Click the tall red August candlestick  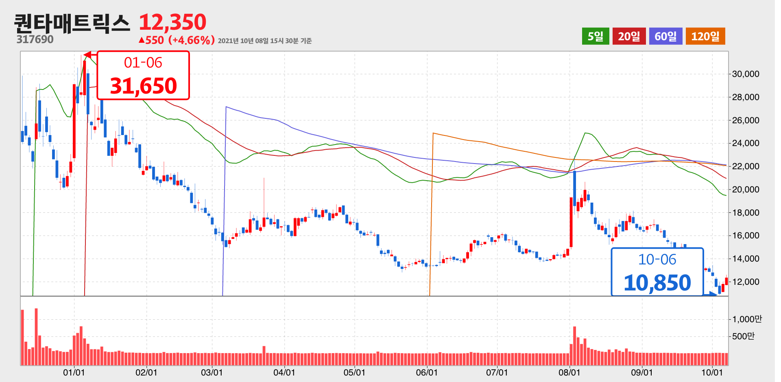[x=571, y=222]
